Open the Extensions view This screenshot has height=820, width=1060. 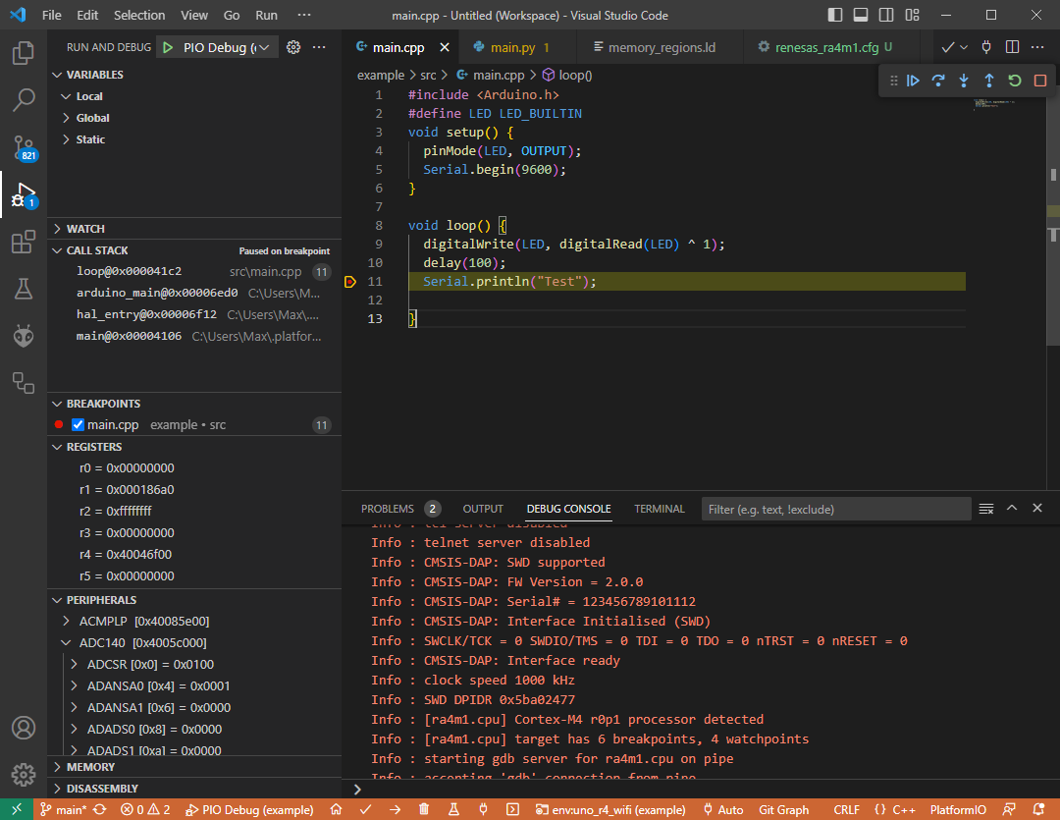click(x=24, y=242)
